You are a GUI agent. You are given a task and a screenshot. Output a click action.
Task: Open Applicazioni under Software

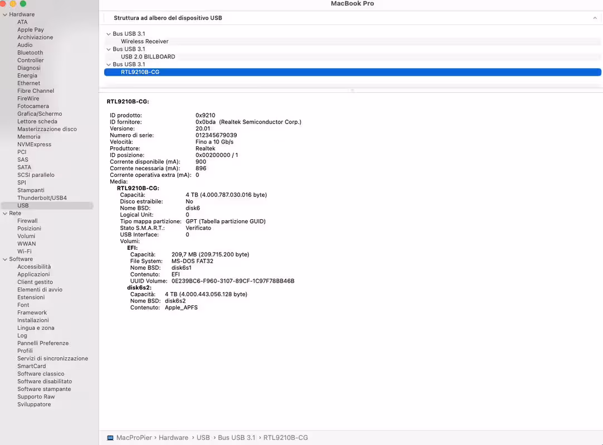point(33,275)
